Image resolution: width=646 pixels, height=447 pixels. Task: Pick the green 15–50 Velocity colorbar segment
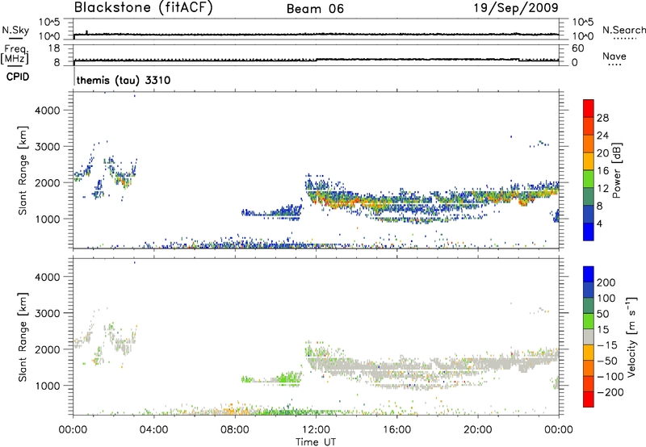click(589, 321)
